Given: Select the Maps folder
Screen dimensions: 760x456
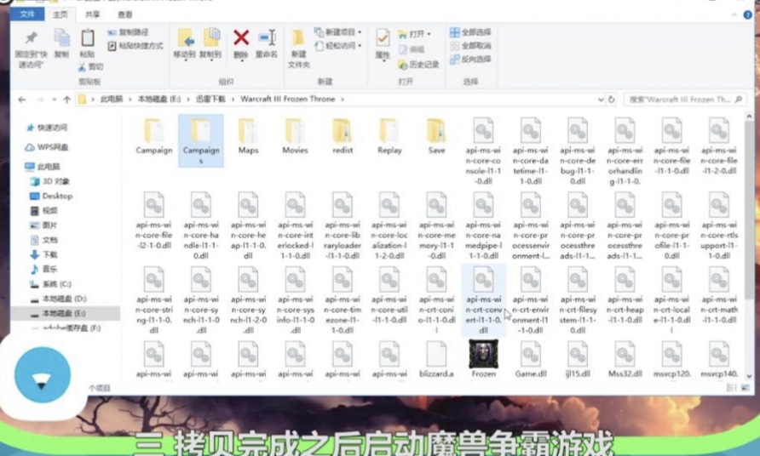Looking at the screenshot, I should click(x=248, y=136).
